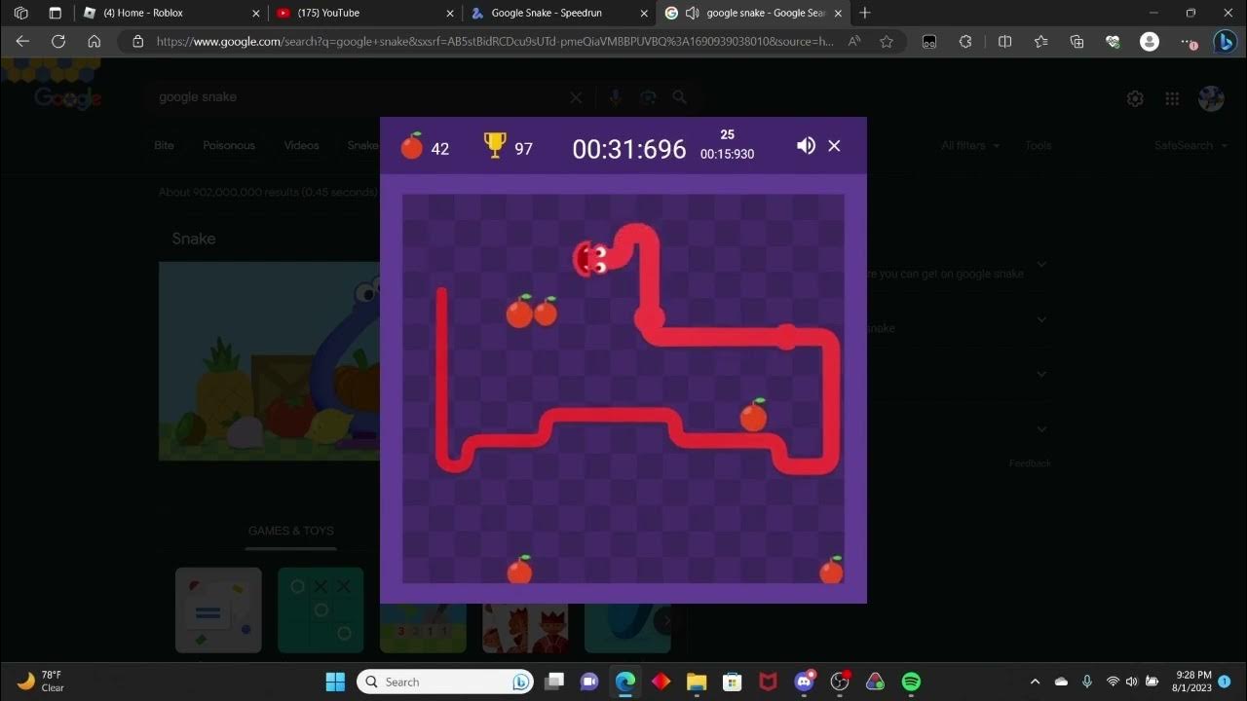Submit search with magnifier icon
The width and height of the screenshot is (1247, 701).
click(x=680, y=97)
